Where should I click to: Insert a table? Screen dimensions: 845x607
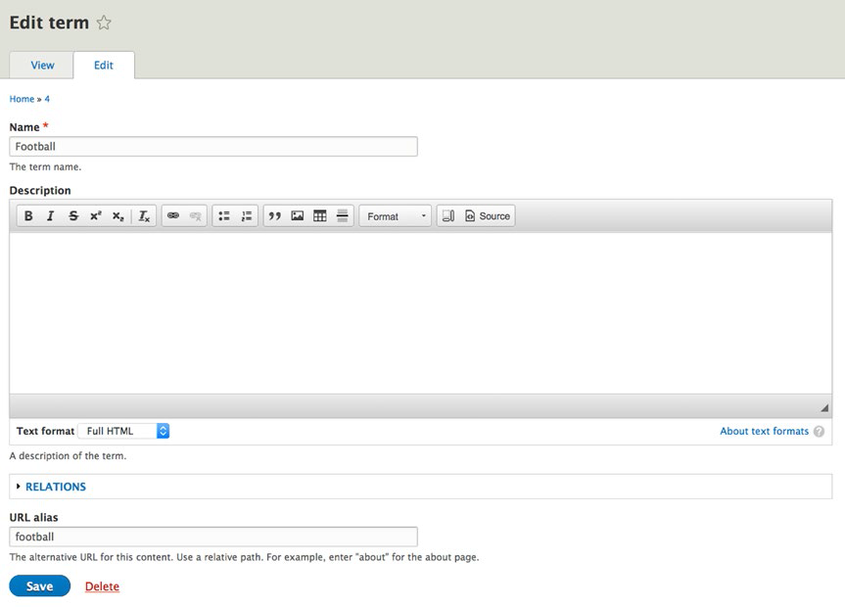[x=319, y=216]
